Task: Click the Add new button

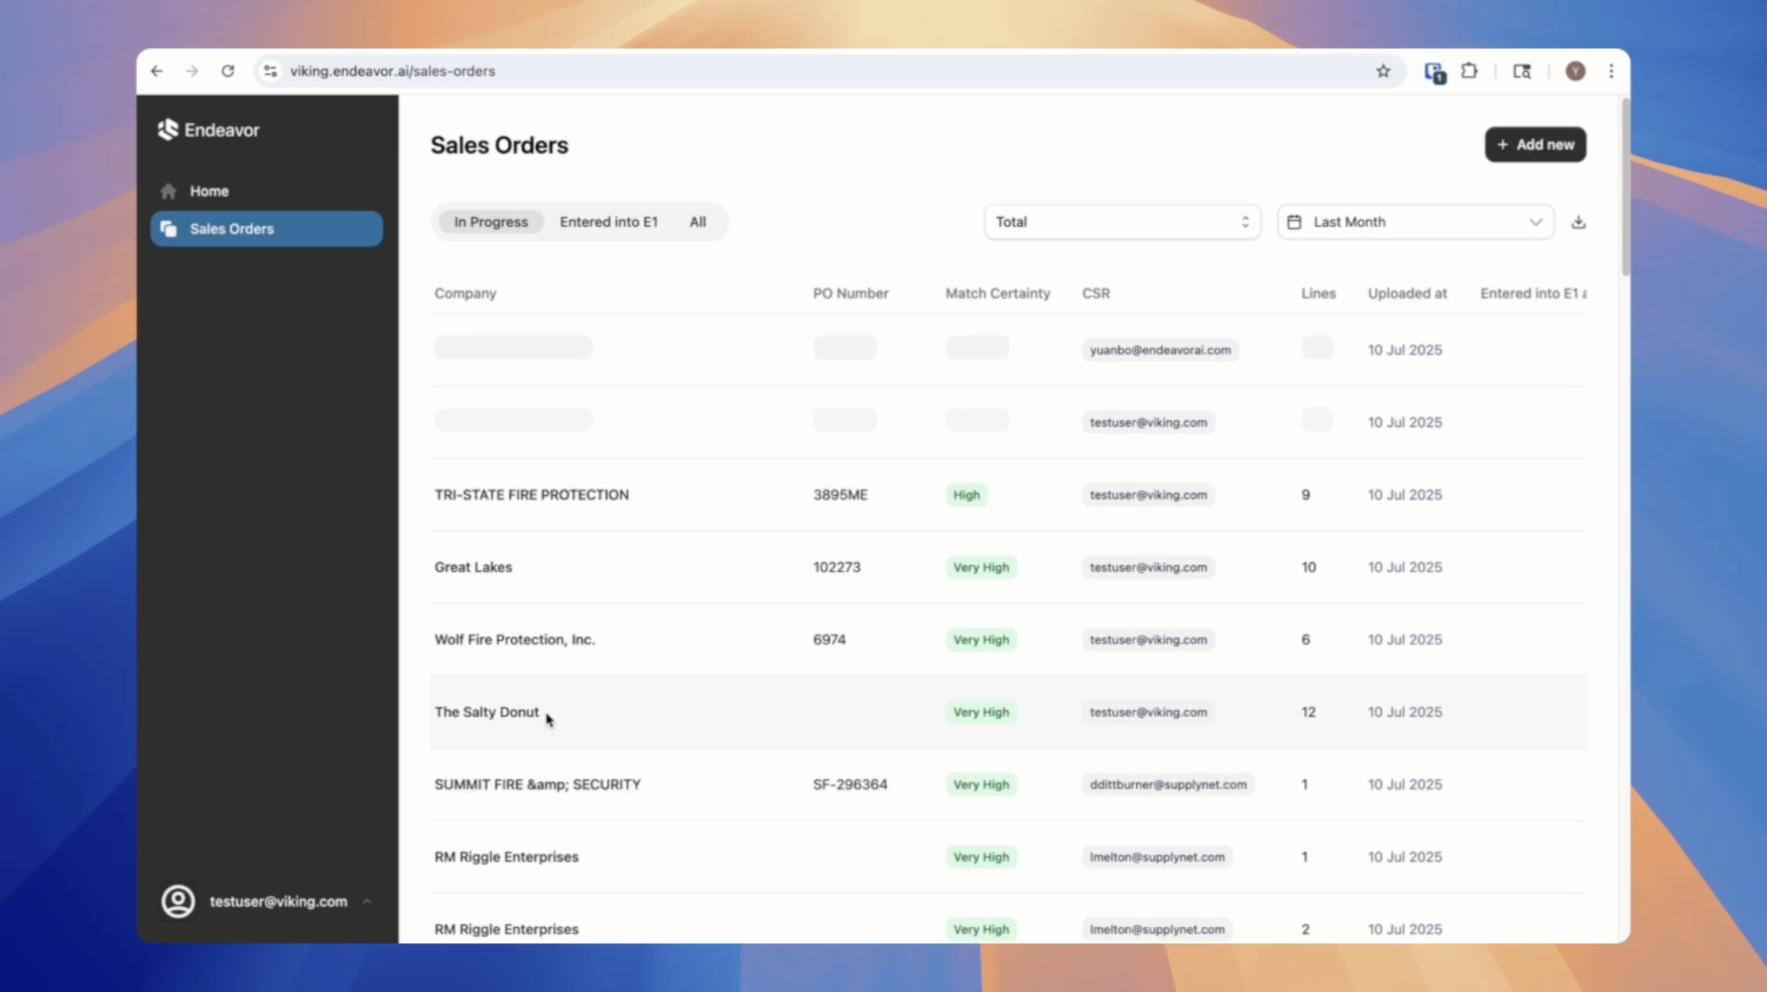Action: 1535,145
